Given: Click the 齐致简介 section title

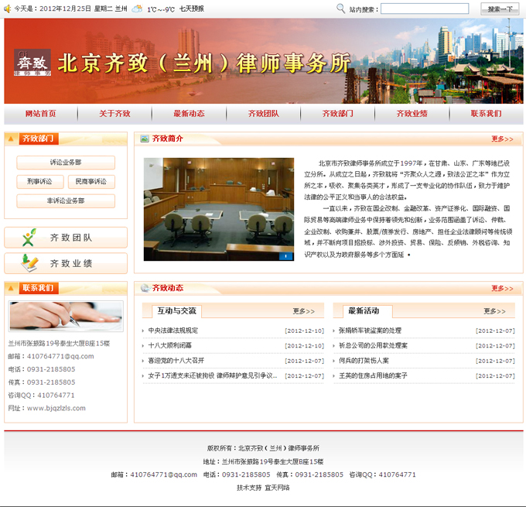Looking at the screenshot, I should tap(167, 139).
